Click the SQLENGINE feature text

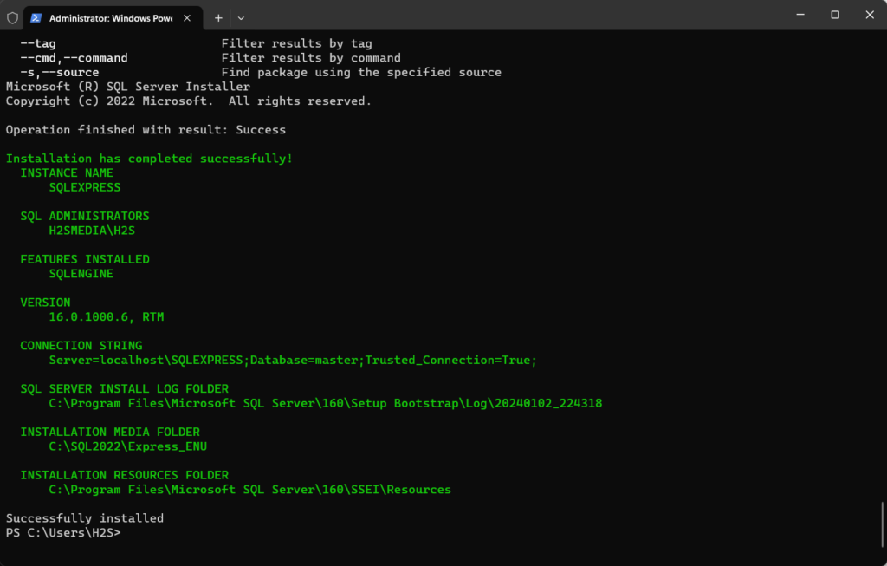81,274
